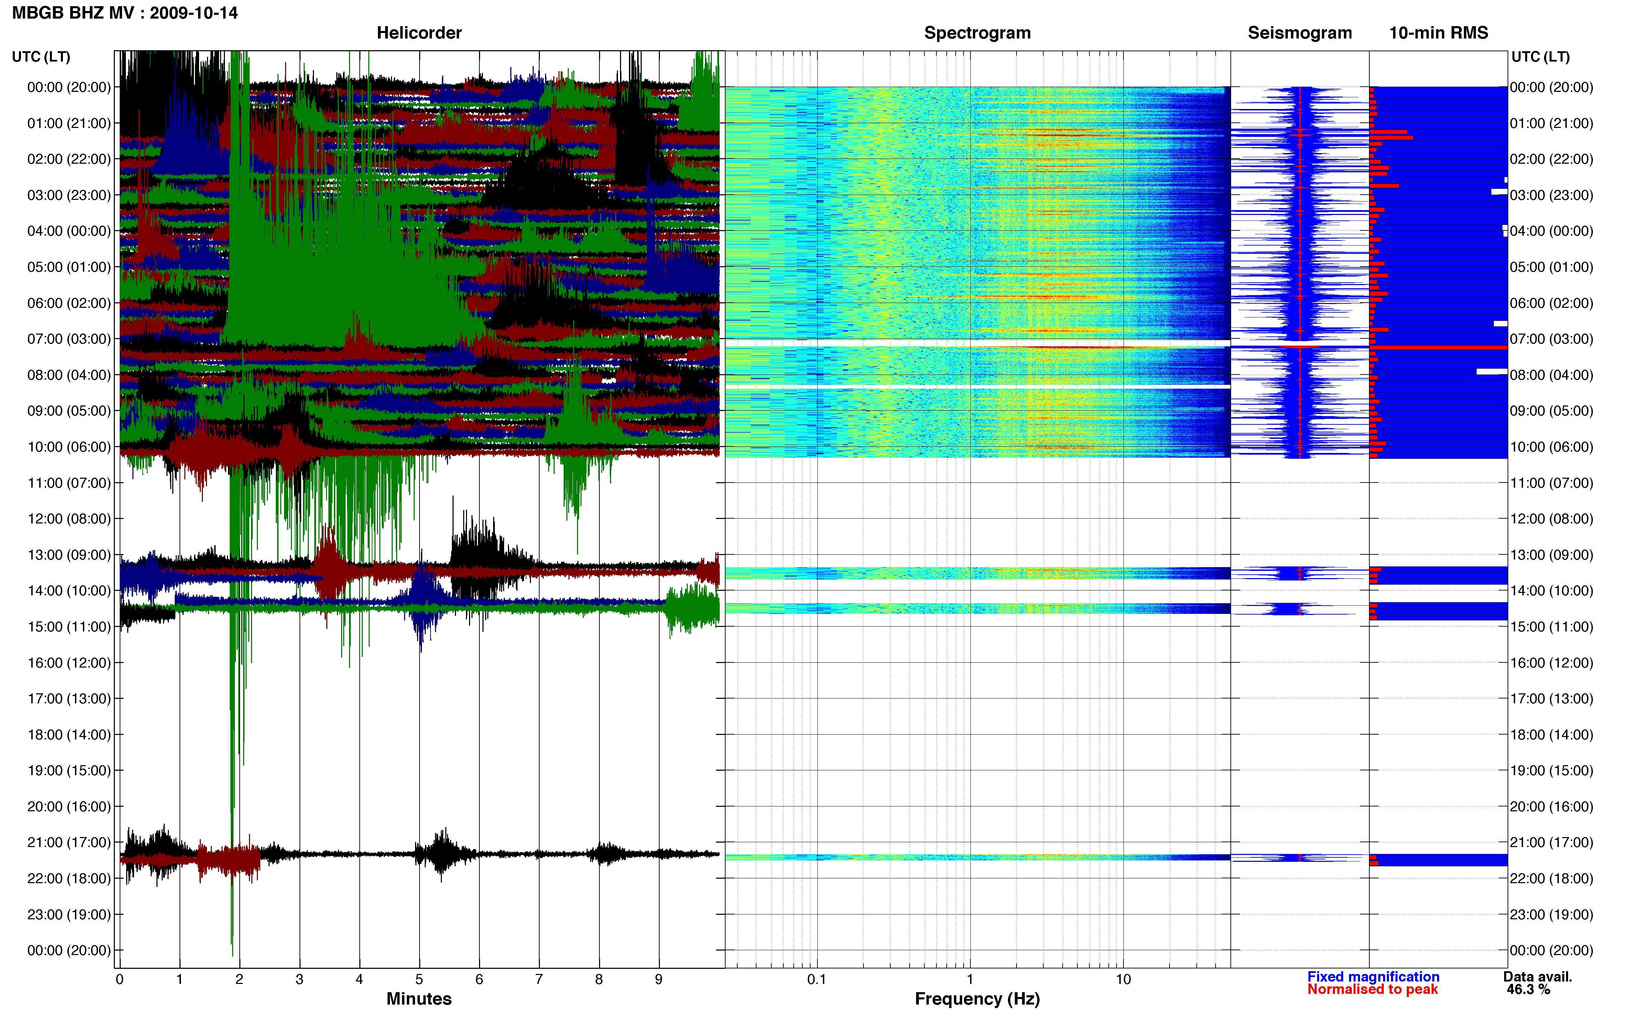Click the title MBGB BHZ MV : 2009-10-14

pyautogui.click(x=125, y=13)
